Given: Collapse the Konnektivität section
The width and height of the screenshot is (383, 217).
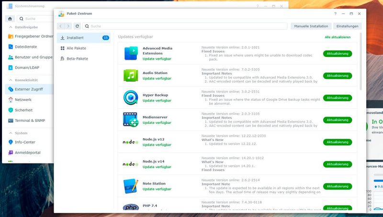Looking at the screenshot, I should point(11,80).
